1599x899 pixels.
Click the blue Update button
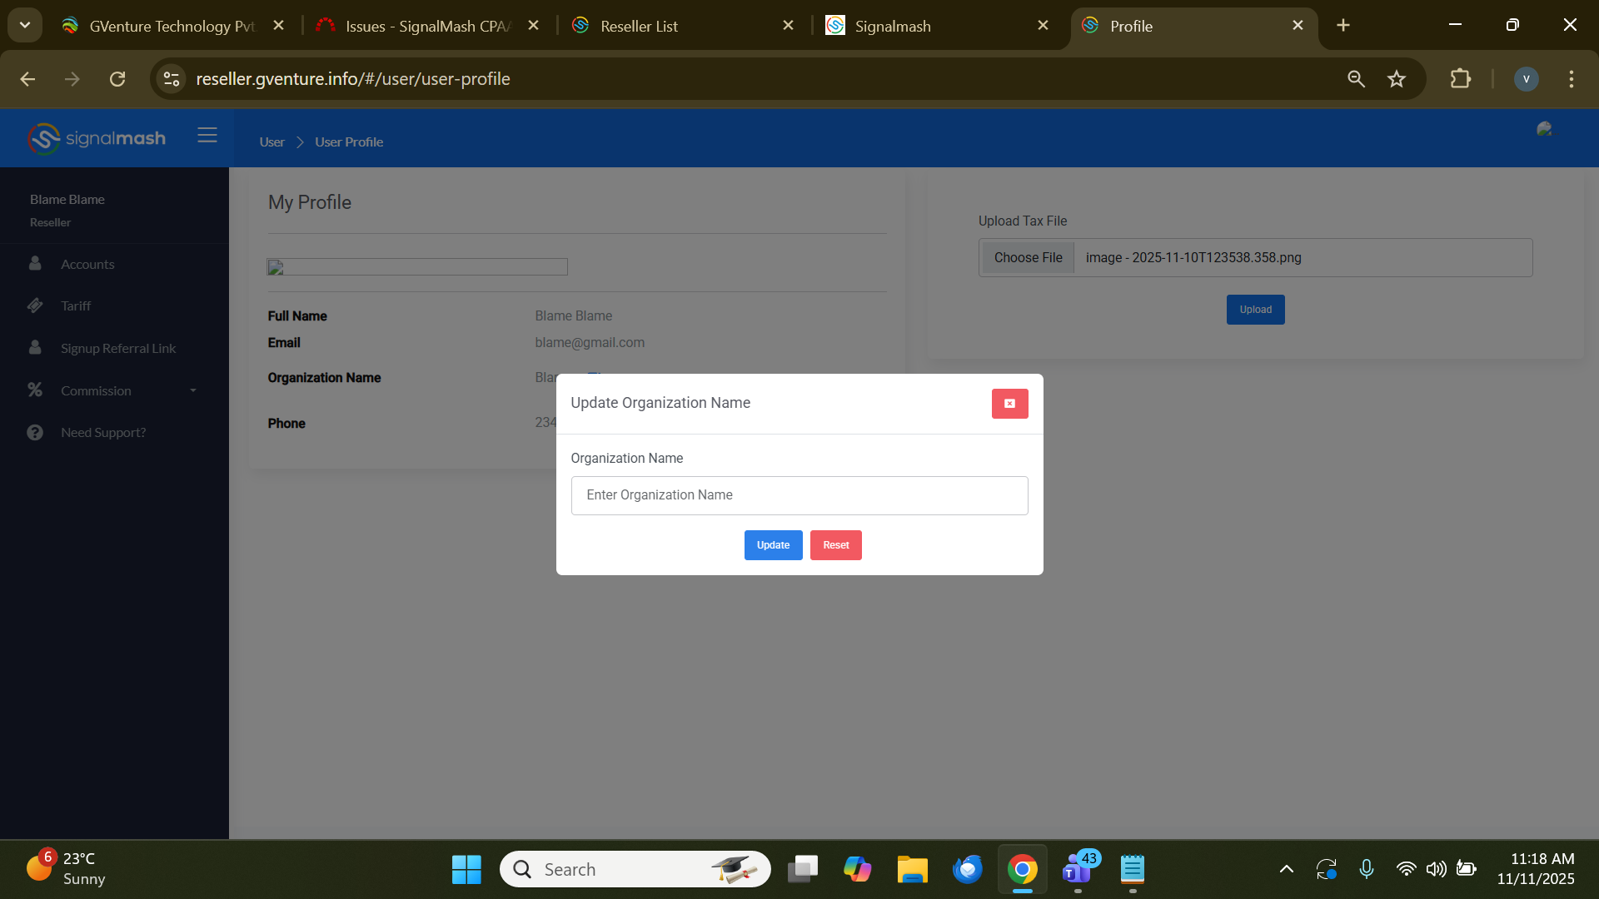click(x=773, y=545)
